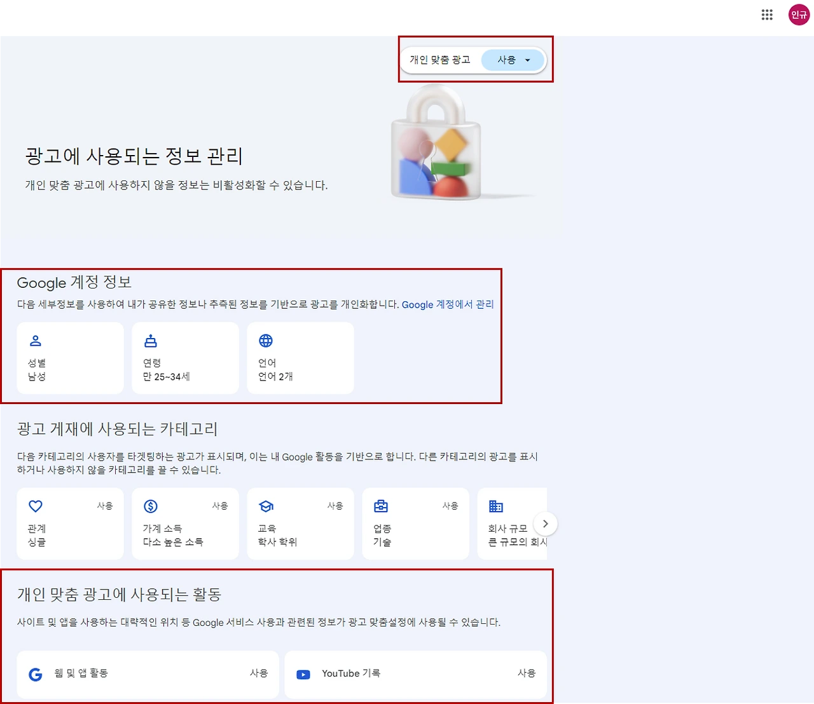The height and width of the screenshot is (704, 814).
Task: Open the 연령 만 25~34세 card
Action: click(185, 358)
